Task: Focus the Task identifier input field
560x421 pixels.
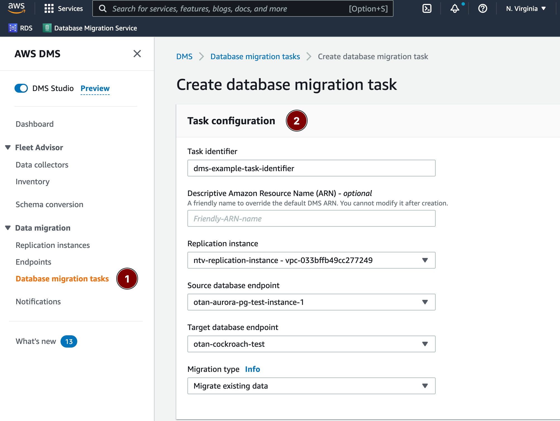Action: [311, 168]
